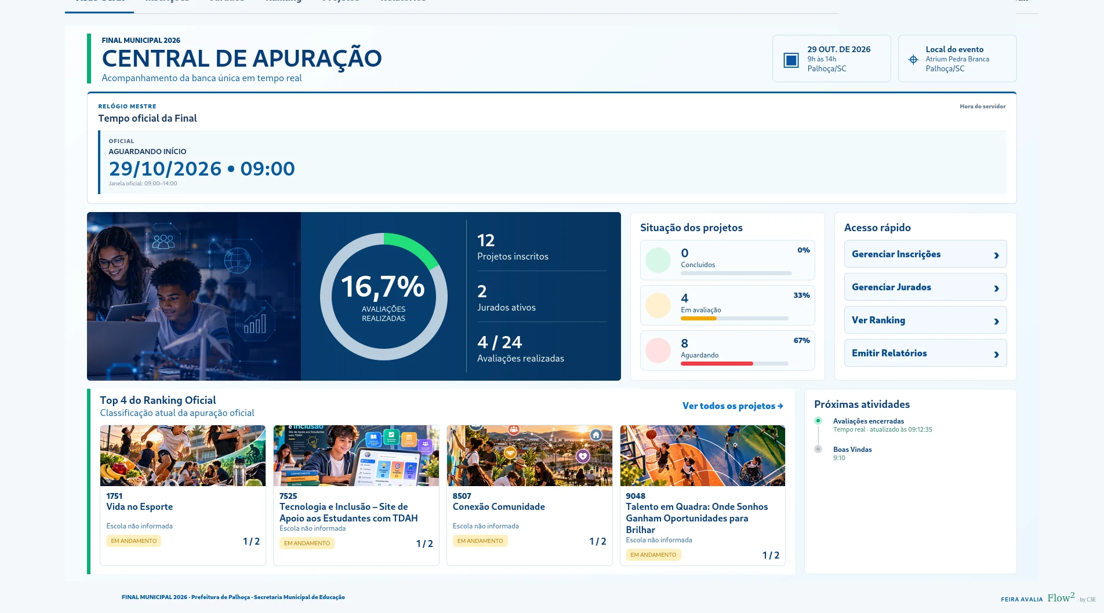1104x613 pixels.
Task: Click the EM ANDAMENTO badge on project 7525
Action: pyautogui.click(x=307, y=543)
